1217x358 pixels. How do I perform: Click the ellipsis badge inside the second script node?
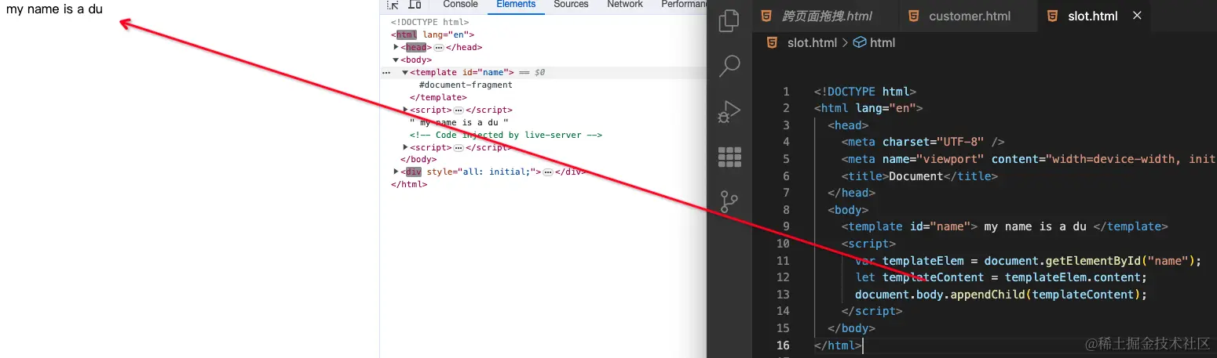459,148
